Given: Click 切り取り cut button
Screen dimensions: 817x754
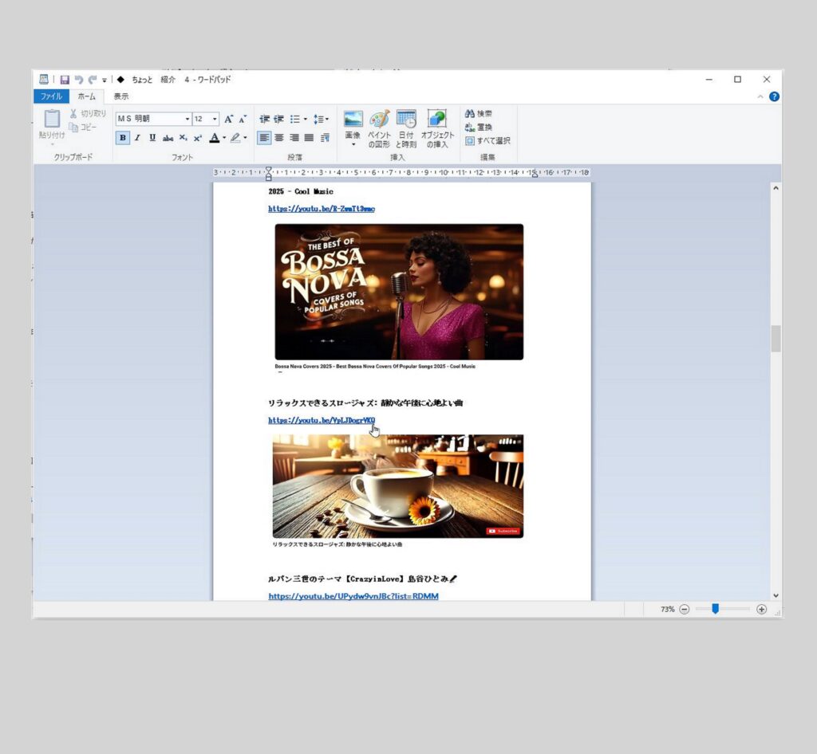Looking at the screenshot, I should tap(88, 113).
